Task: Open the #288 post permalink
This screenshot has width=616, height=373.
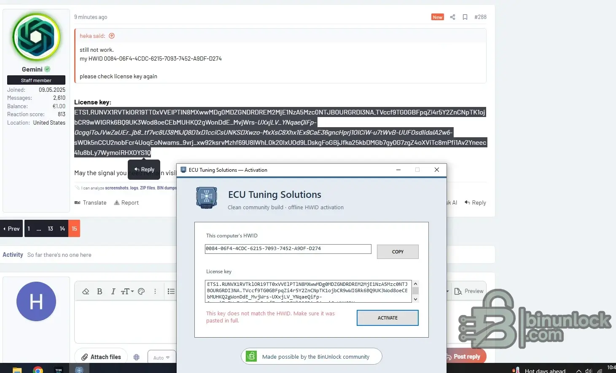Action: click(x=480, y=17)
